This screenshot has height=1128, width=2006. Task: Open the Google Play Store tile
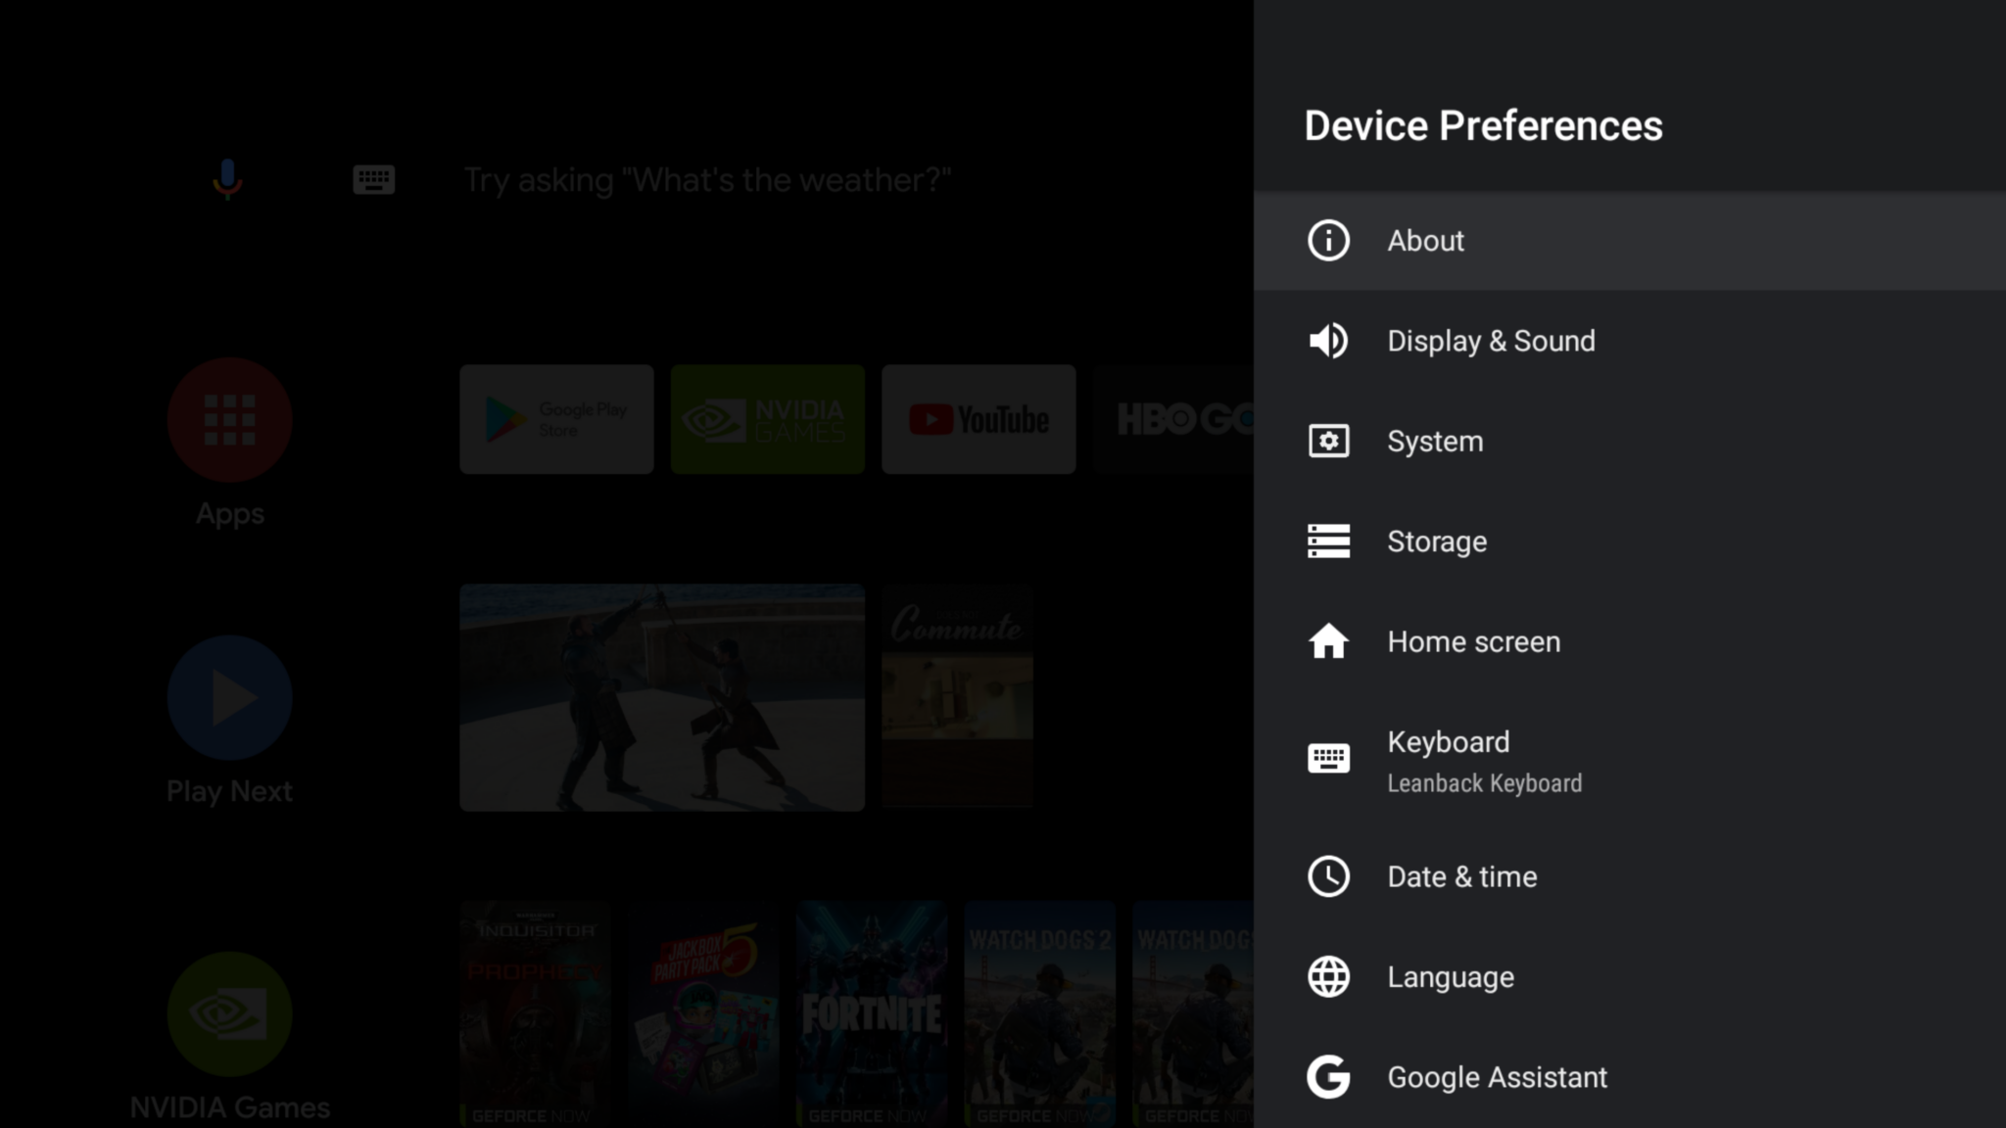pos(556,420)
